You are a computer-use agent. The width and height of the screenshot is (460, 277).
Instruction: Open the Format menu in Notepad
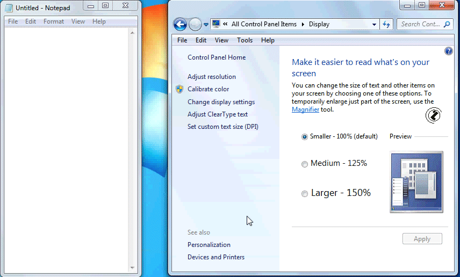click(54, 21)
